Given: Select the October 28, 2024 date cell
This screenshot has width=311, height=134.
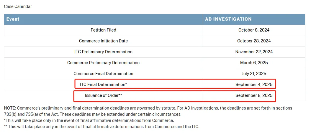Looking at the screenshot, I should [254, 41].
